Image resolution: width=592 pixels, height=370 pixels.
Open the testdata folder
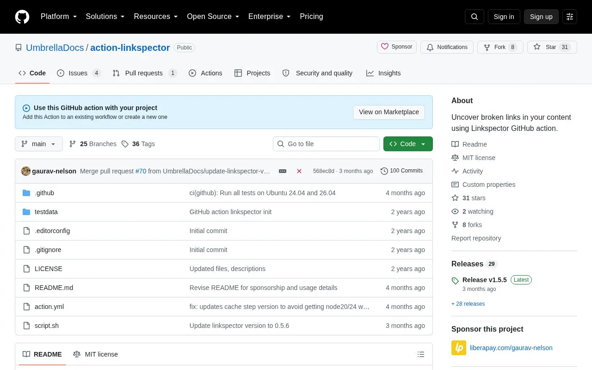click(46, 212)
